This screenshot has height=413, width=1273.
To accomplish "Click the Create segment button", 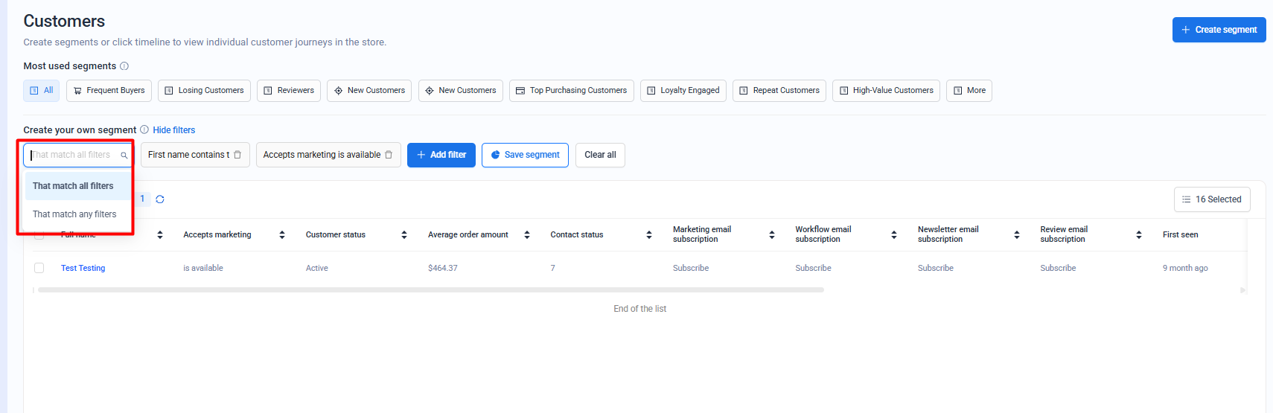I will coord(1219,30).
